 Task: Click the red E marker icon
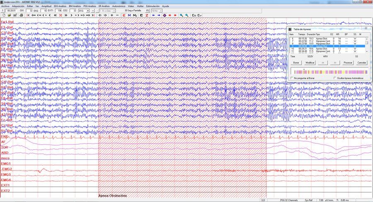[124, 15]
